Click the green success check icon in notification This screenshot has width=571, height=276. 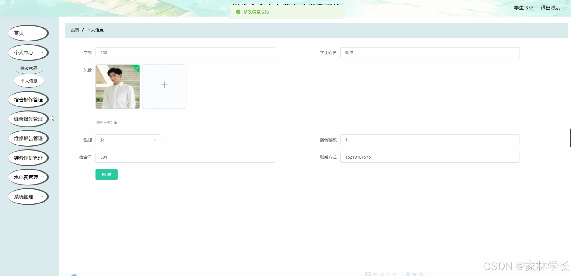[x=238, y=12]
